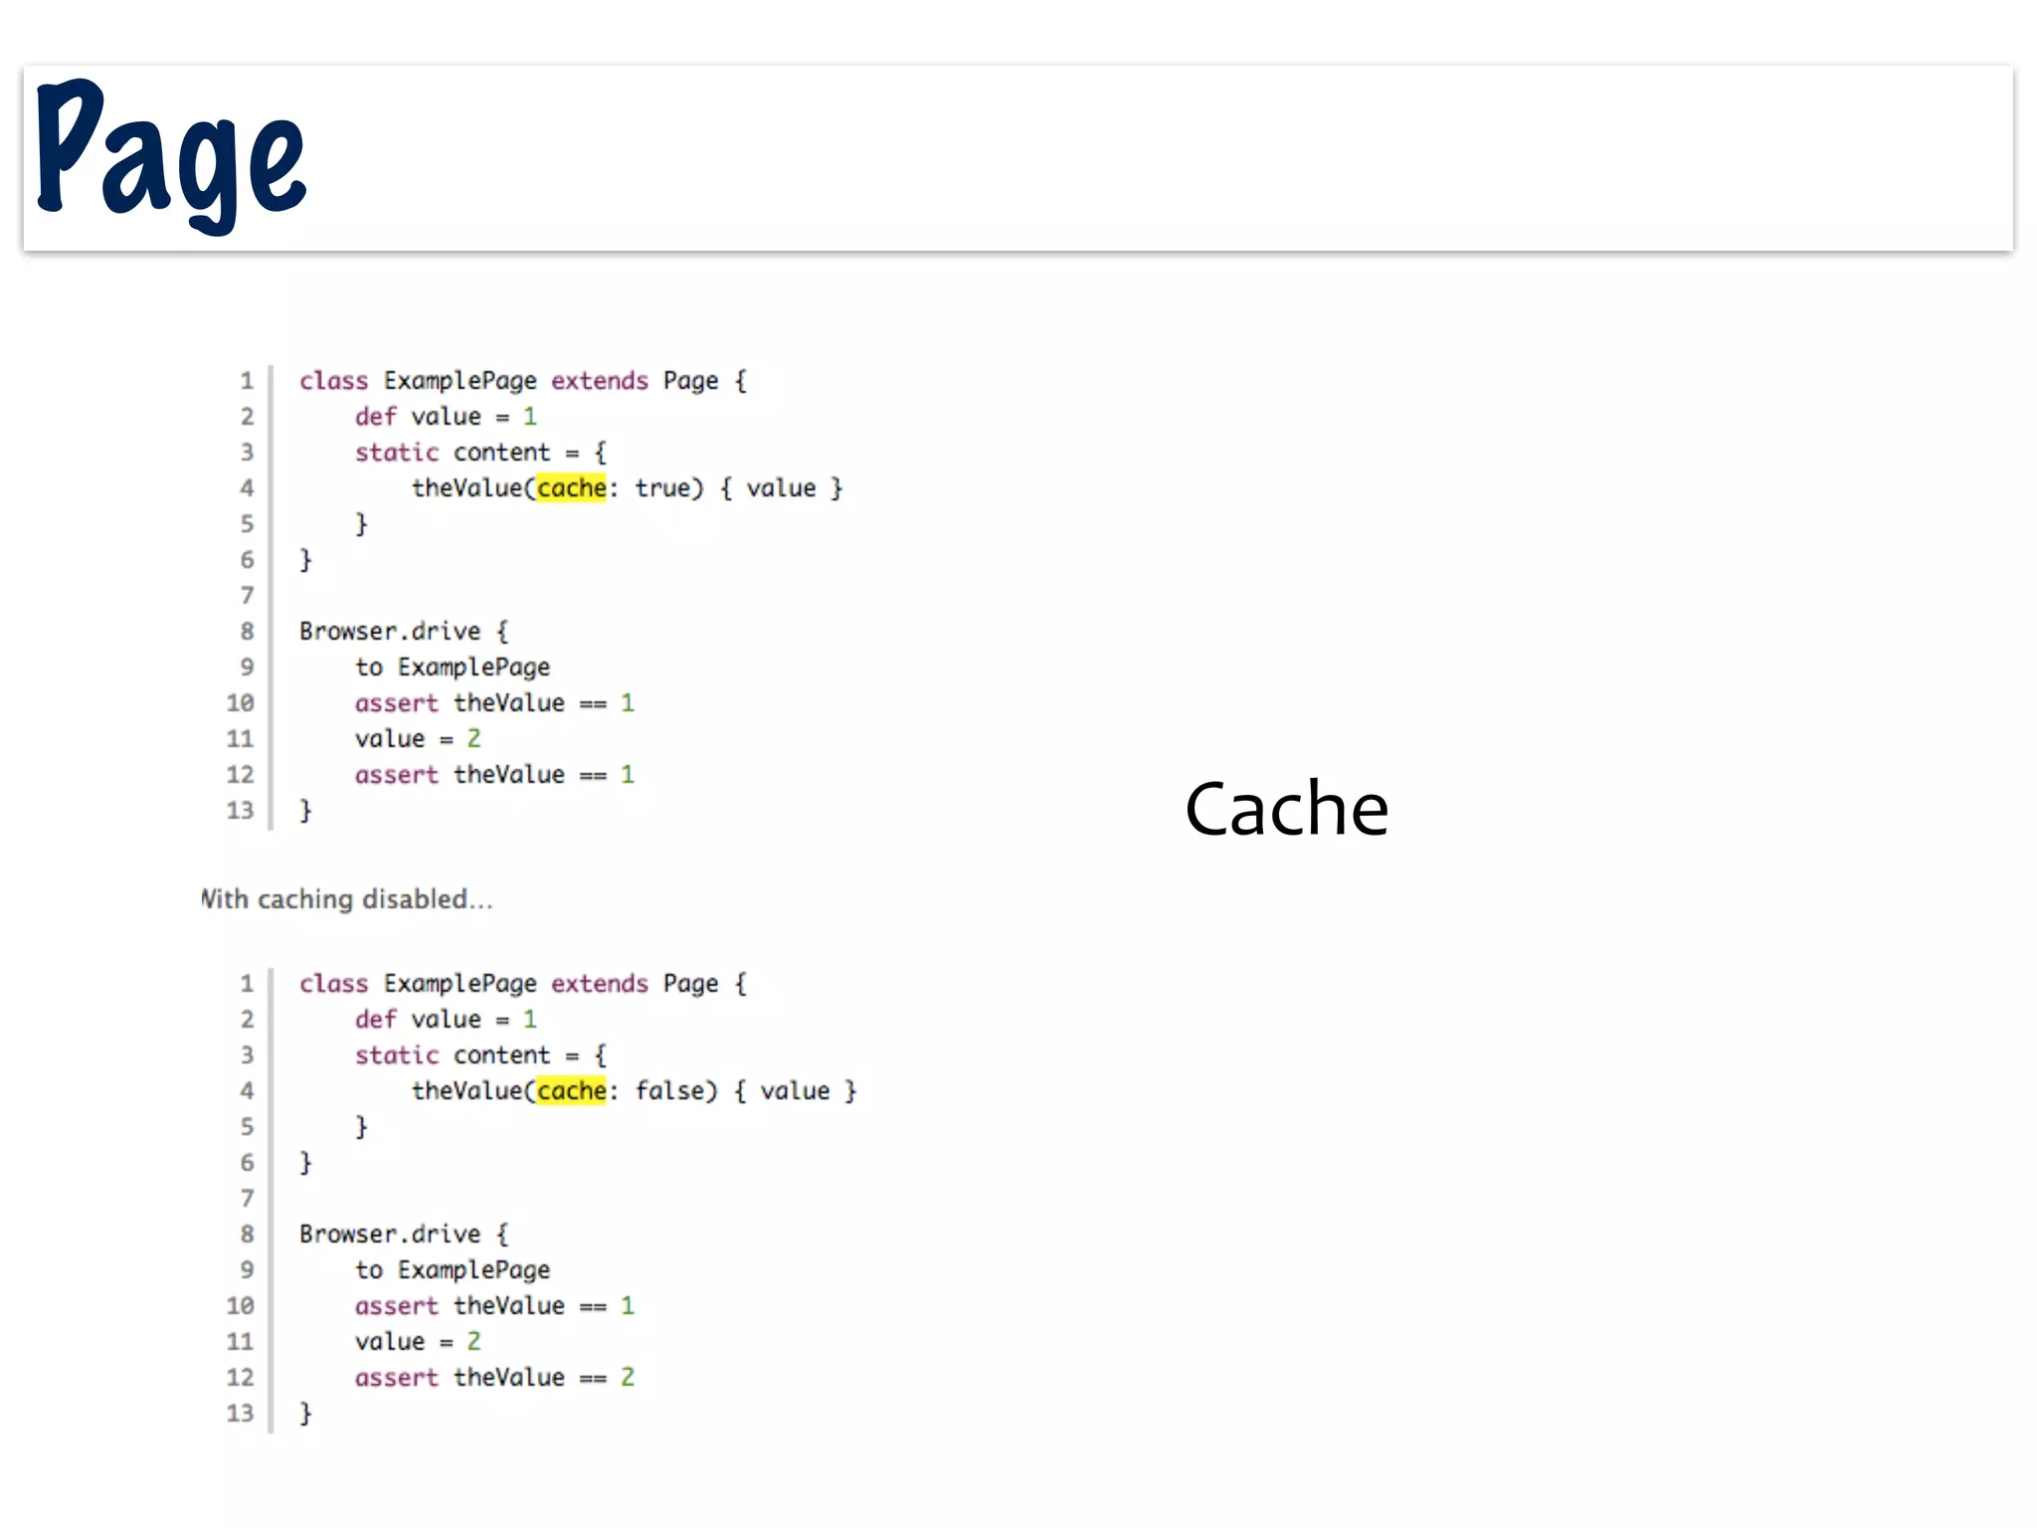Select the "With caching disabled..." caption

click(346, 899)
